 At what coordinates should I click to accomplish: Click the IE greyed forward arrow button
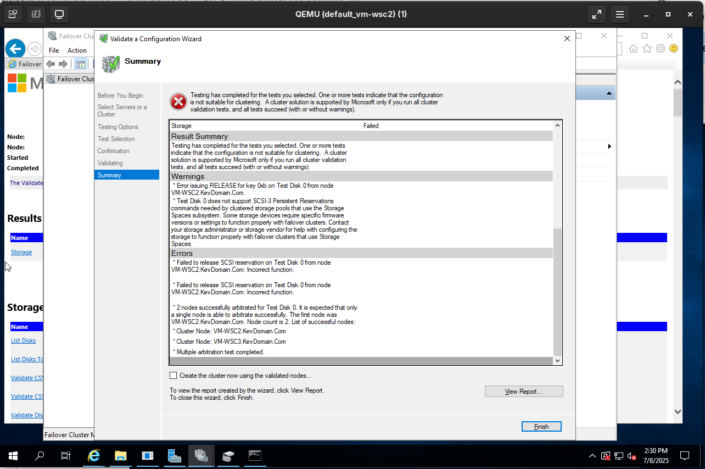(35, 49)
